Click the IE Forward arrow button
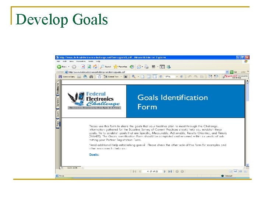Image resolution: width=265 pixels, height=199 pixels. 74,67
